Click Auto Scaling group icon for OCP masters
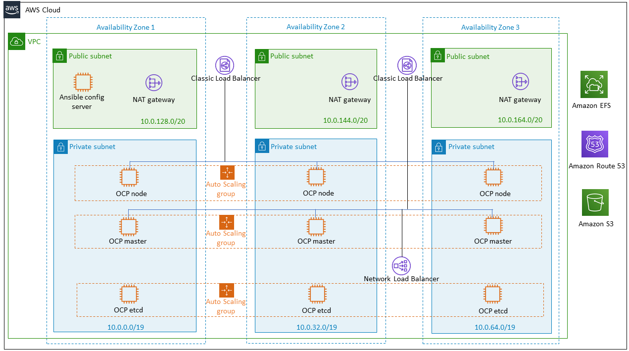Viewport: 629px width, 351px height. pyautogui.click(x=227, y=222)
